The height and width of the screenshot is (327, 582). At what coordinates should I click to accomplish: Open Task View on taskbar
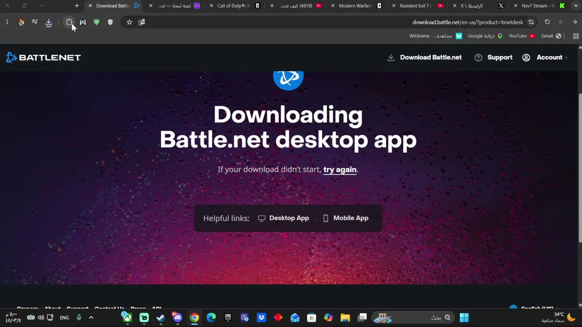click(x=362, y=317)
